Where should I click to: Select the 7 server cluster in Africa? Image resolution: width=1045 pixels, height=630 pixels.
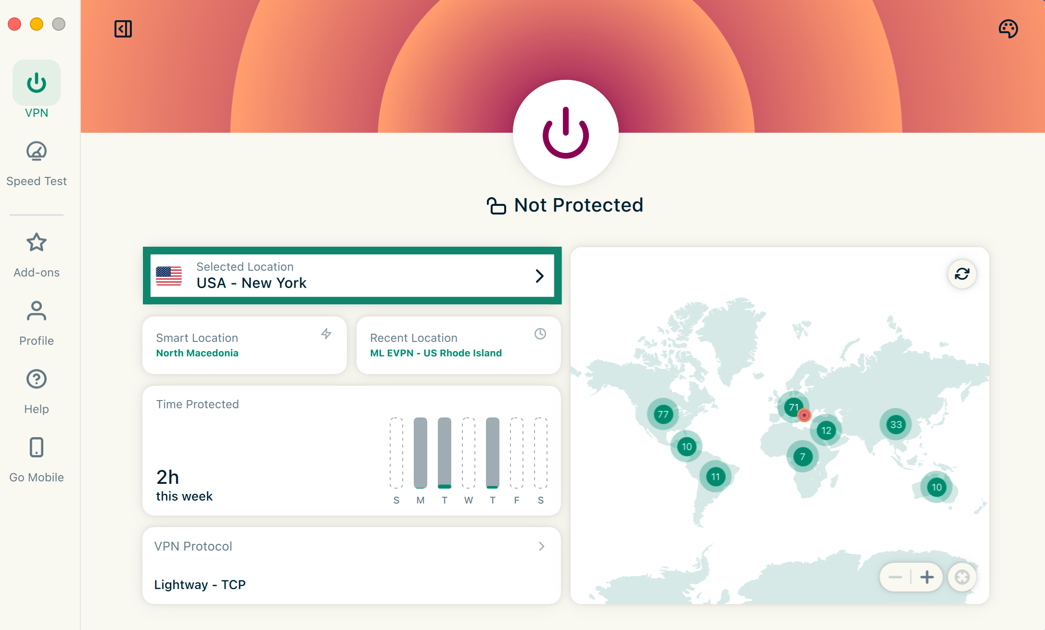point(803,456)
